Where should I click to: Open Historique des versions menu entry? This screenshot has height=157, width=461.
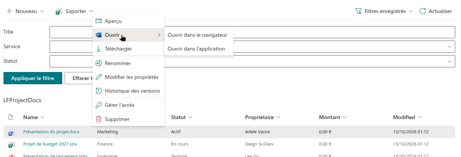click(128, 91)
